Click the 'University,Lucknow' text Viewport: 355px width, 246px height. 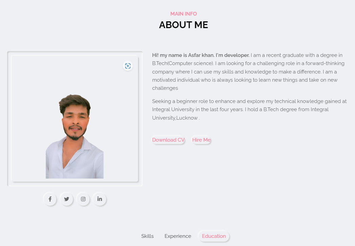(175, 118)
